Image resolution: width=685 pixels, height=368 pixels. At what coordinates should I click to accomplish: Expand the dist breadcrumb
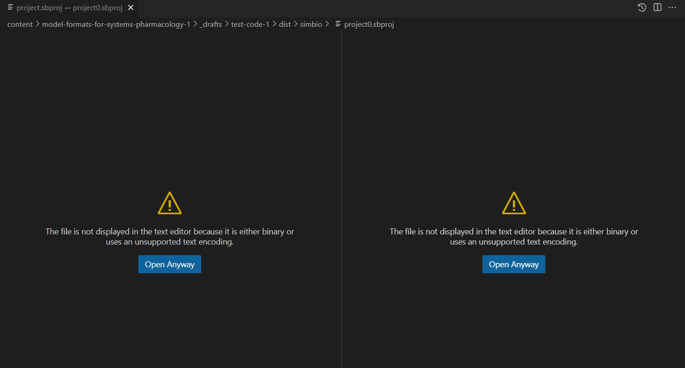tap(284, 25)
